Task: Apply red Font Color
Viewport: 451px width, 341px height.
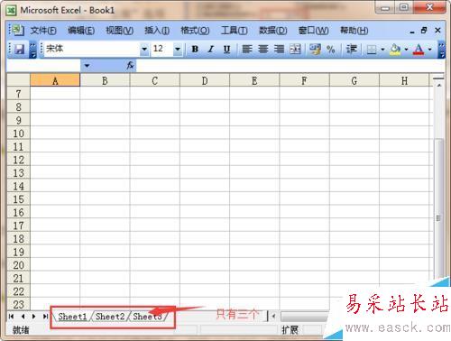Action: pyautogui.click(x=419, y=49)
